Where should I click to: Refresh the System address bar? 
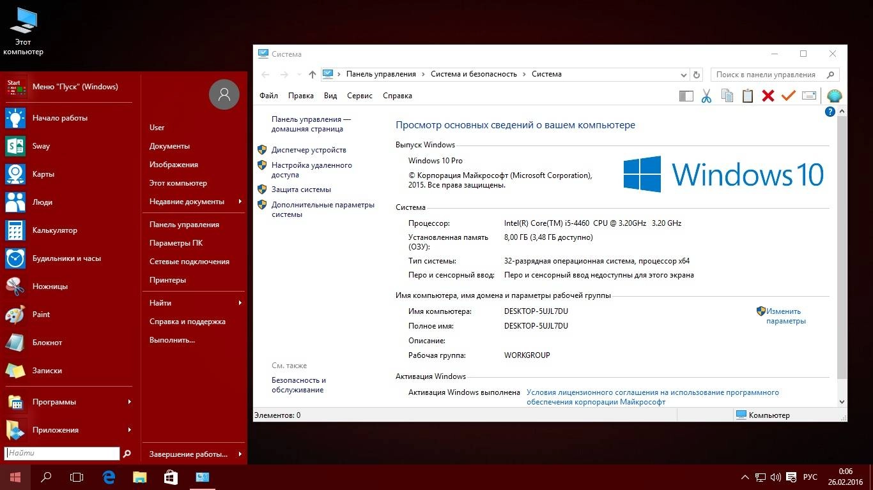coord(697,75)
